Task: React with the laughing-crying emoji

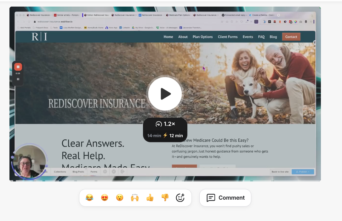Action: tap(89, 197)
